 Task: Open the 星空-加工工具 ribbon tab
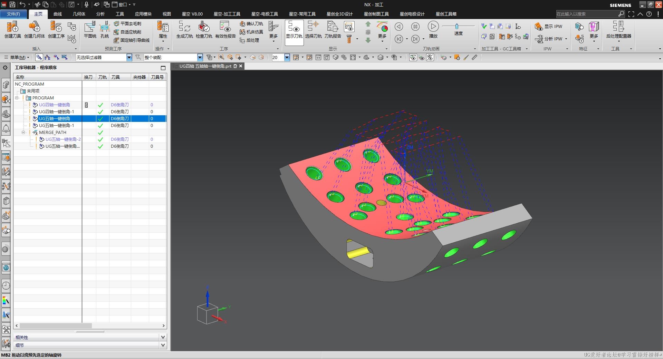[x=227, y=14]
